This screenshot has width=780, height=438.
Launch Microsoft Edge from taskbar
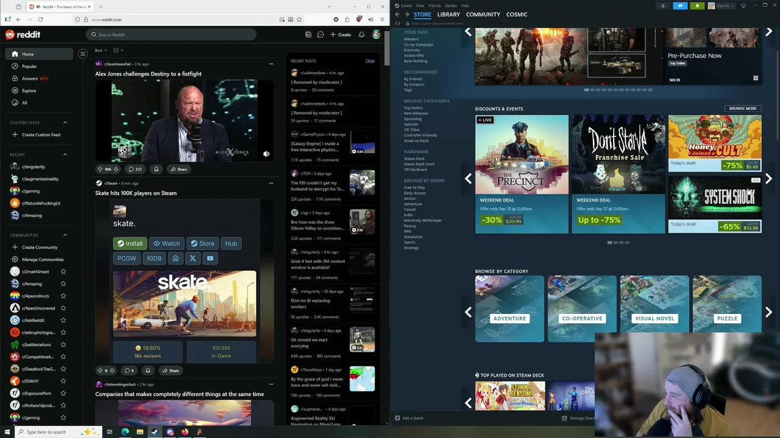point(125,432)
